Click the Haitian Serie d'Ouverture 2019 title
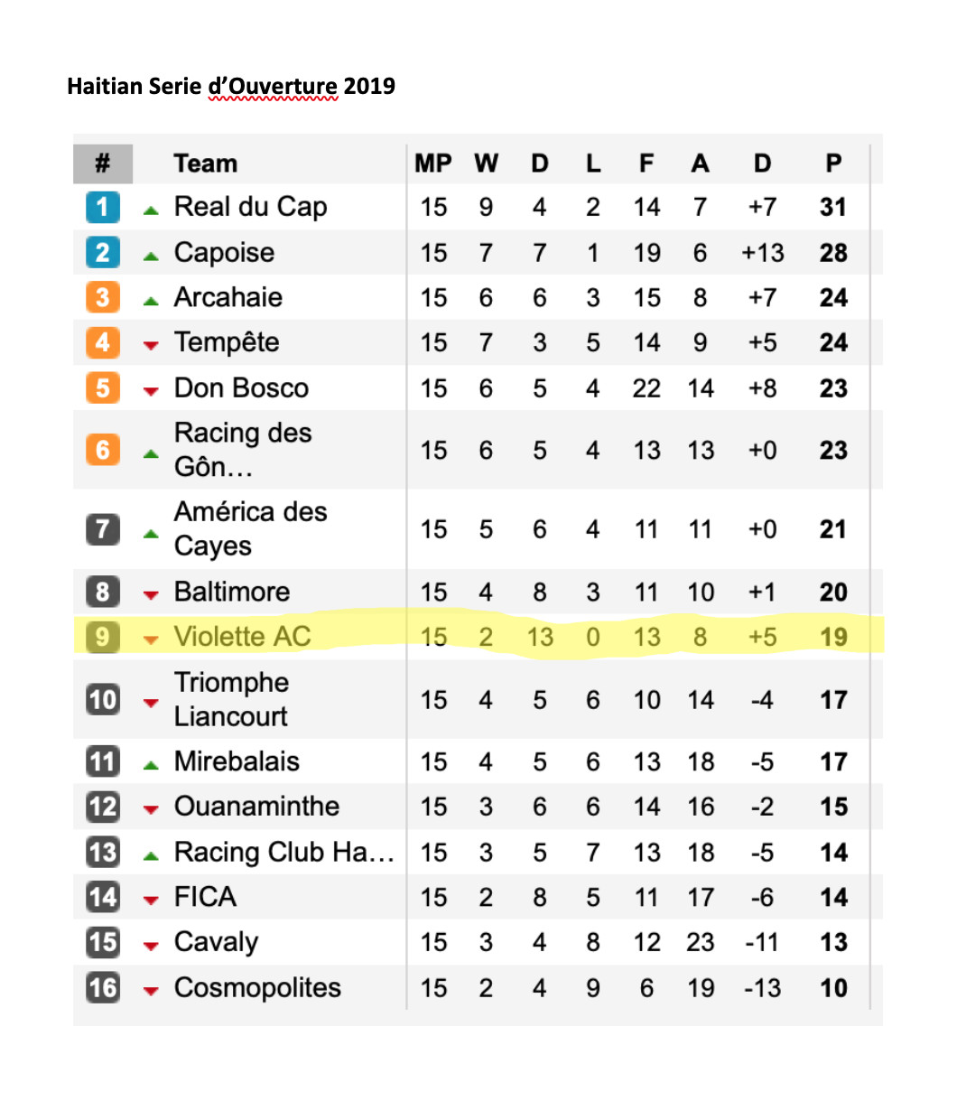 [x=231, y=86]
